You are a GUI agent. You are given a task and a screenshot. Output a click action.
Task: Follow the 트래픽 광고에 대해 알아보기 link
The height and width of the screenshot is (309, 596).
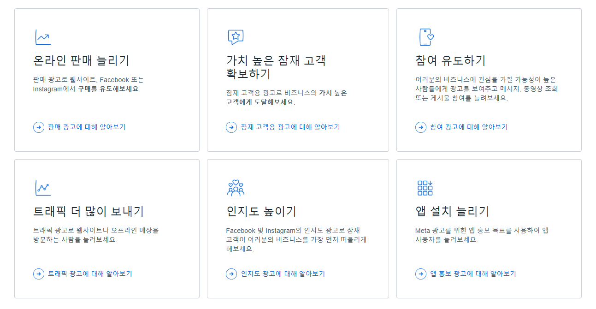coord(90,274)
